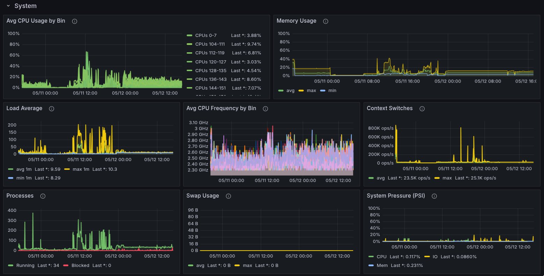Open color swatch for Load Average max 1m
Screen dimensions: 544x276
tap(67, 169)
